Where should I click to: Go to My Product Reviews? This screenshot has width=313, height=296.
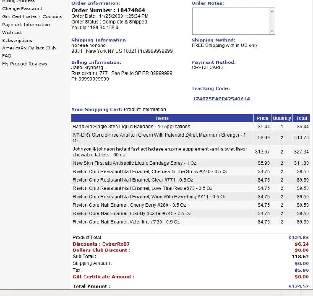24,64
